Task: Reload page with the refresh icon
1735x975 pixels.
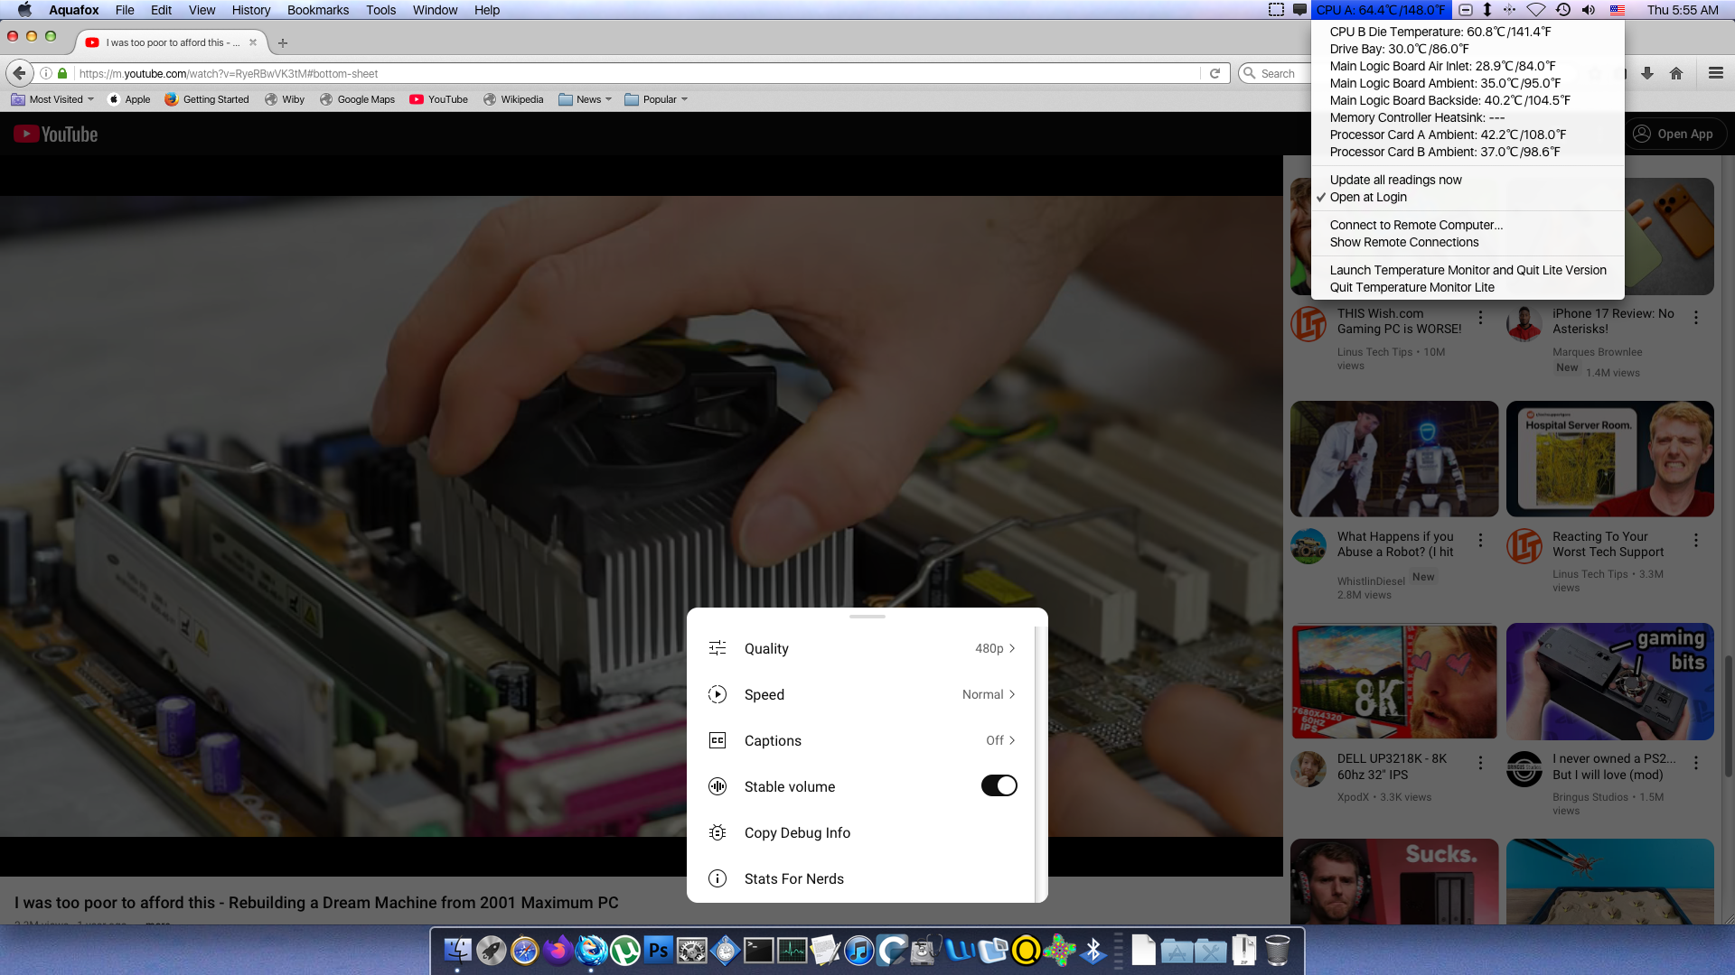Action: [1215, 73]
